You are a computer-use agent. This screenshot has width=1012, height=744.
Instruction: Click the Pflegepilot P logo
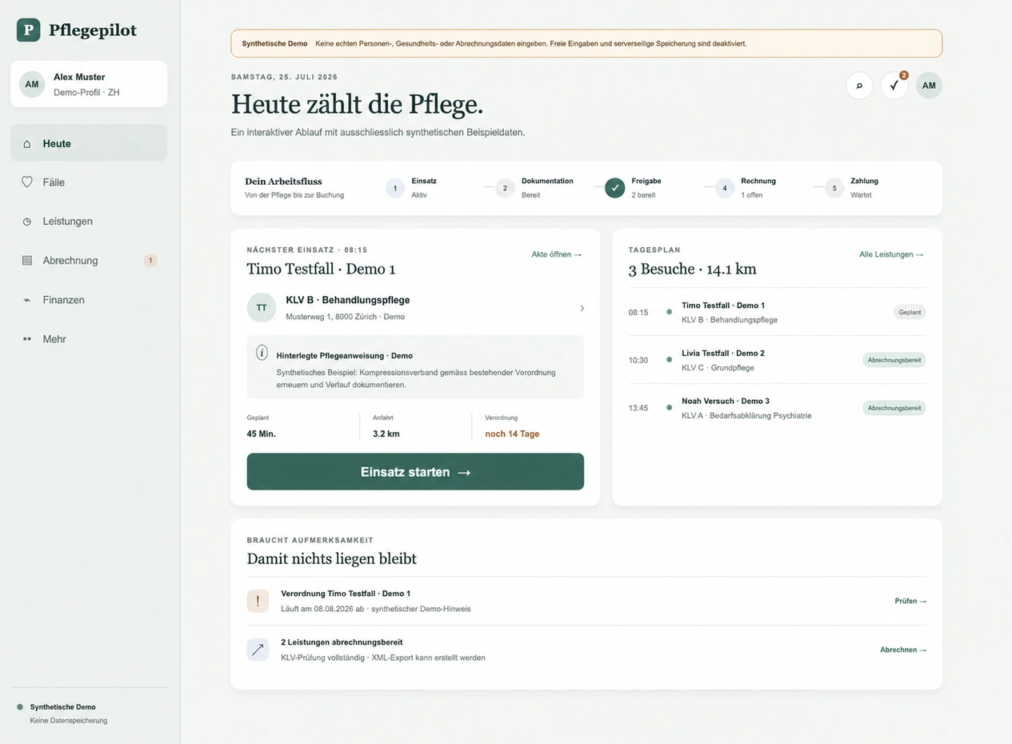[28, 30]
